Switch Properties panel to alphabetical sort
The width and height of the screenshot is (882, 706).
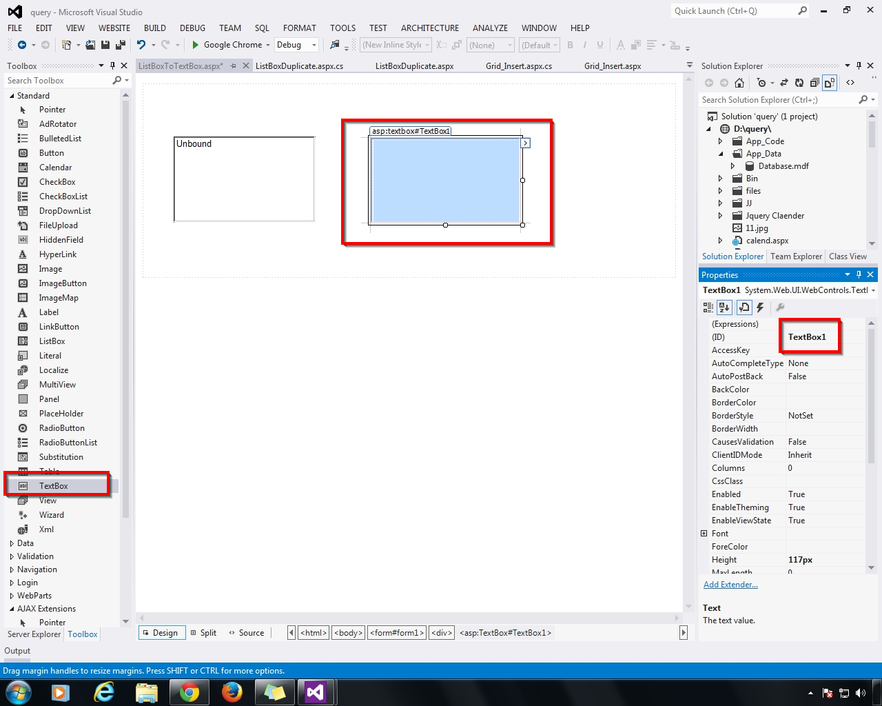724,307
